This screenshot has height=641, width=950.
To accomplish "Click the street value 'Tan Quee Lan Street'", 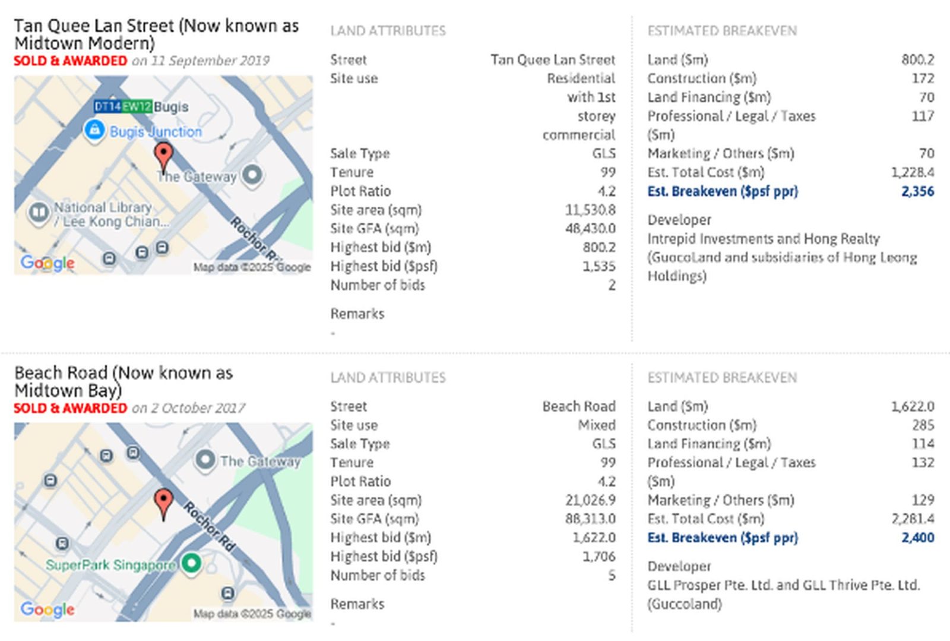I will pyautogui.click(x=553, y=60).
